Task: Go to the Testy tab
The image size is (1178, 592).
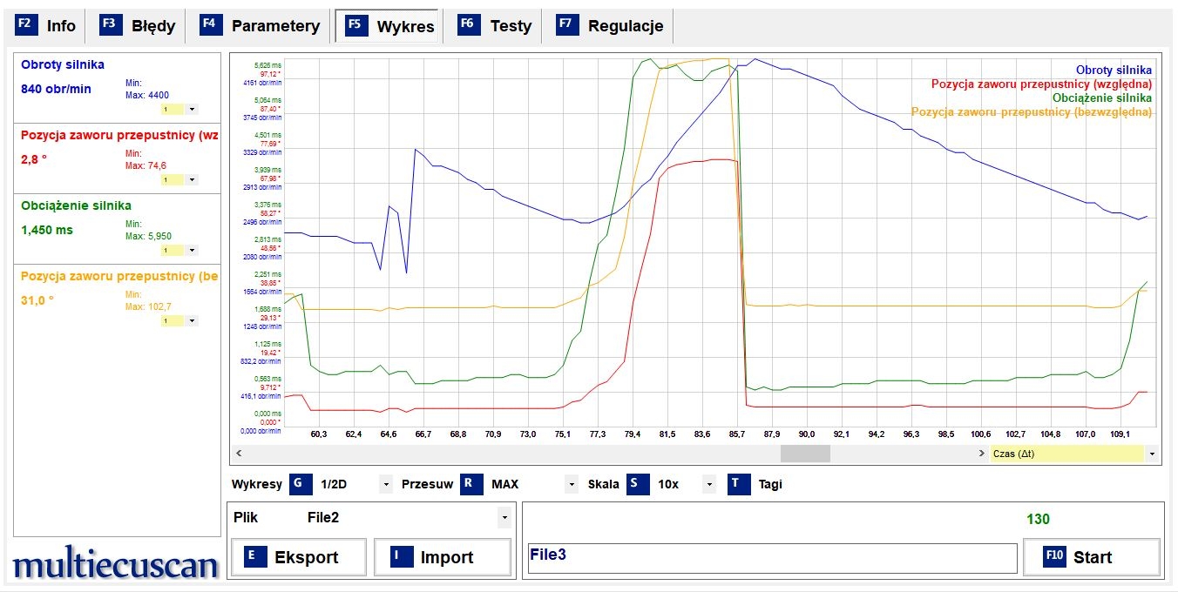Action: point(496,26)
